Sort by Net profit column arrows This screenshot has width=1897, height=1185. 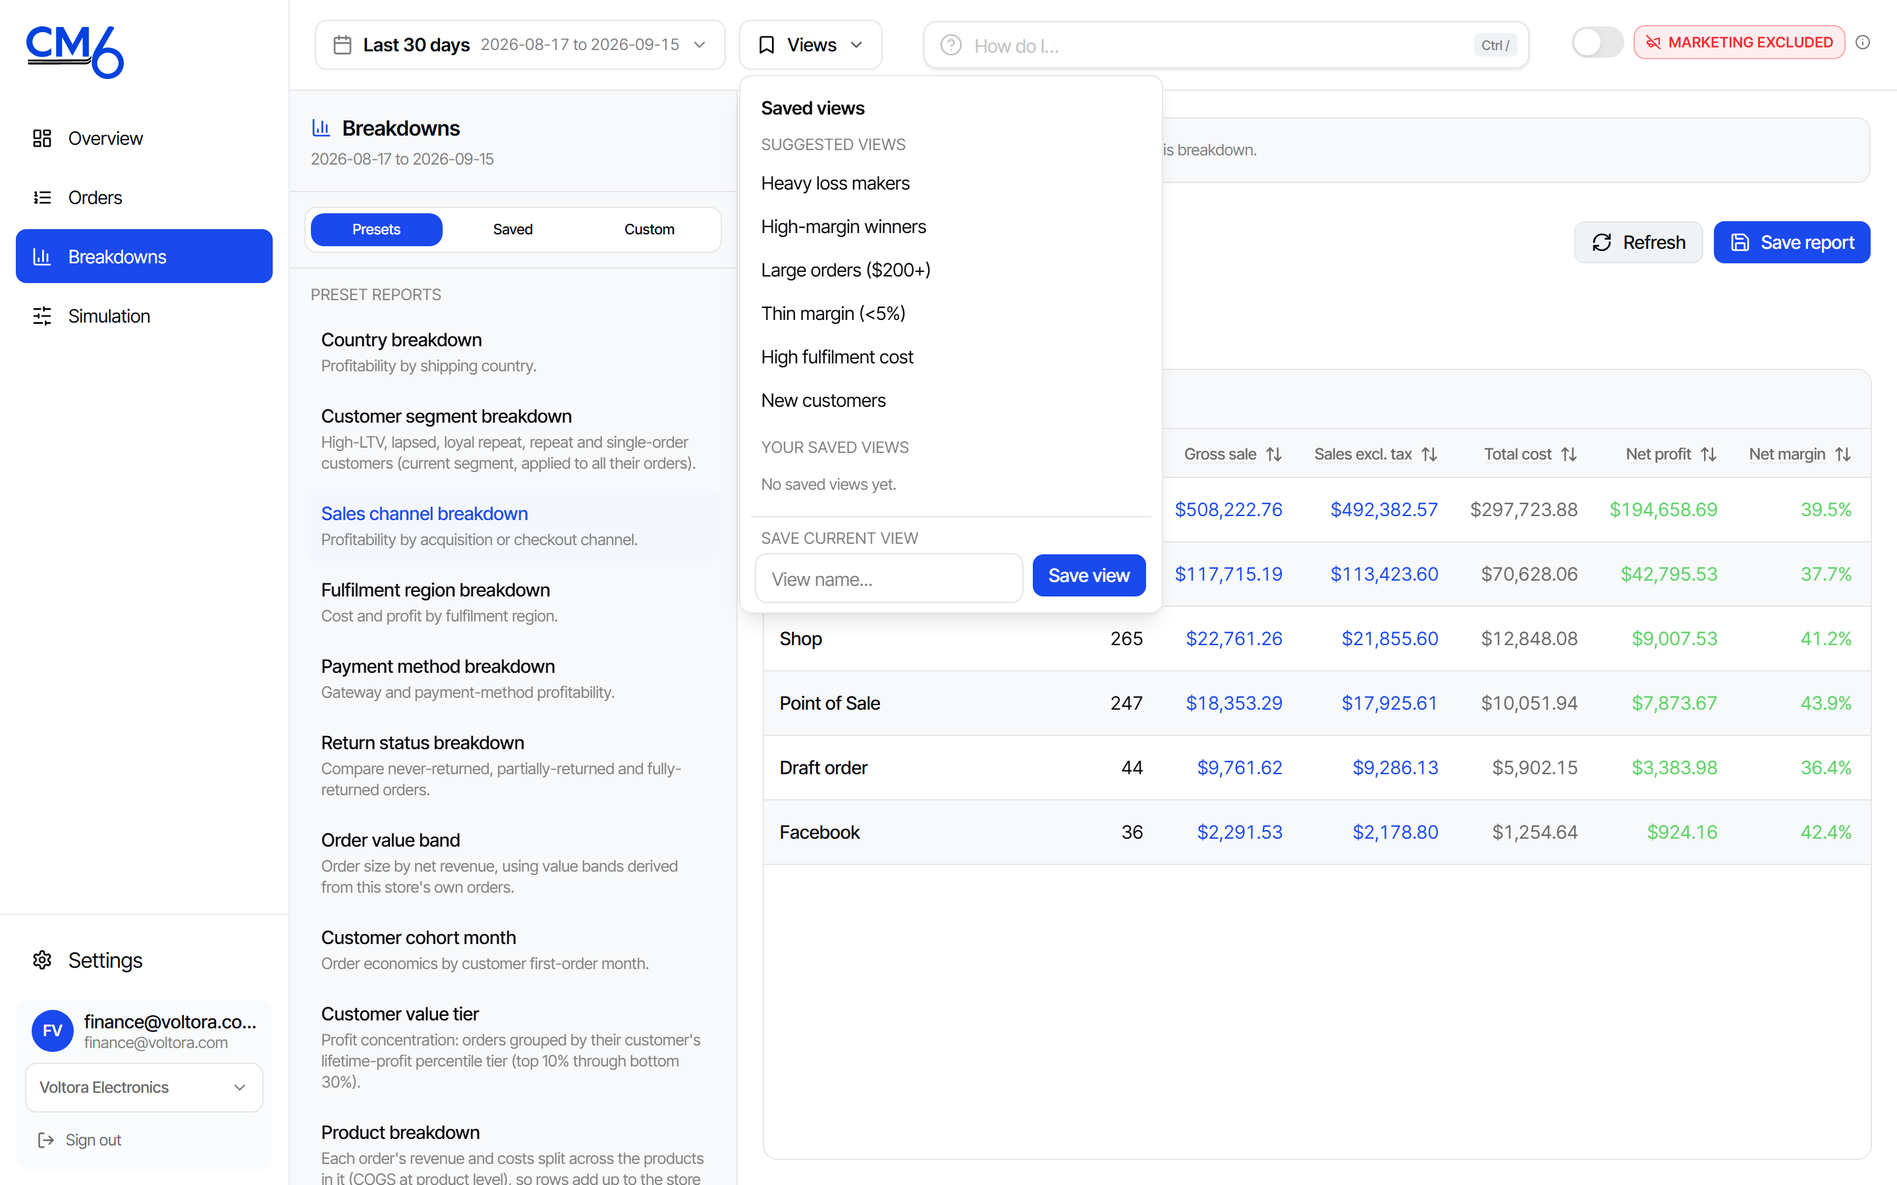(1709, 454)
